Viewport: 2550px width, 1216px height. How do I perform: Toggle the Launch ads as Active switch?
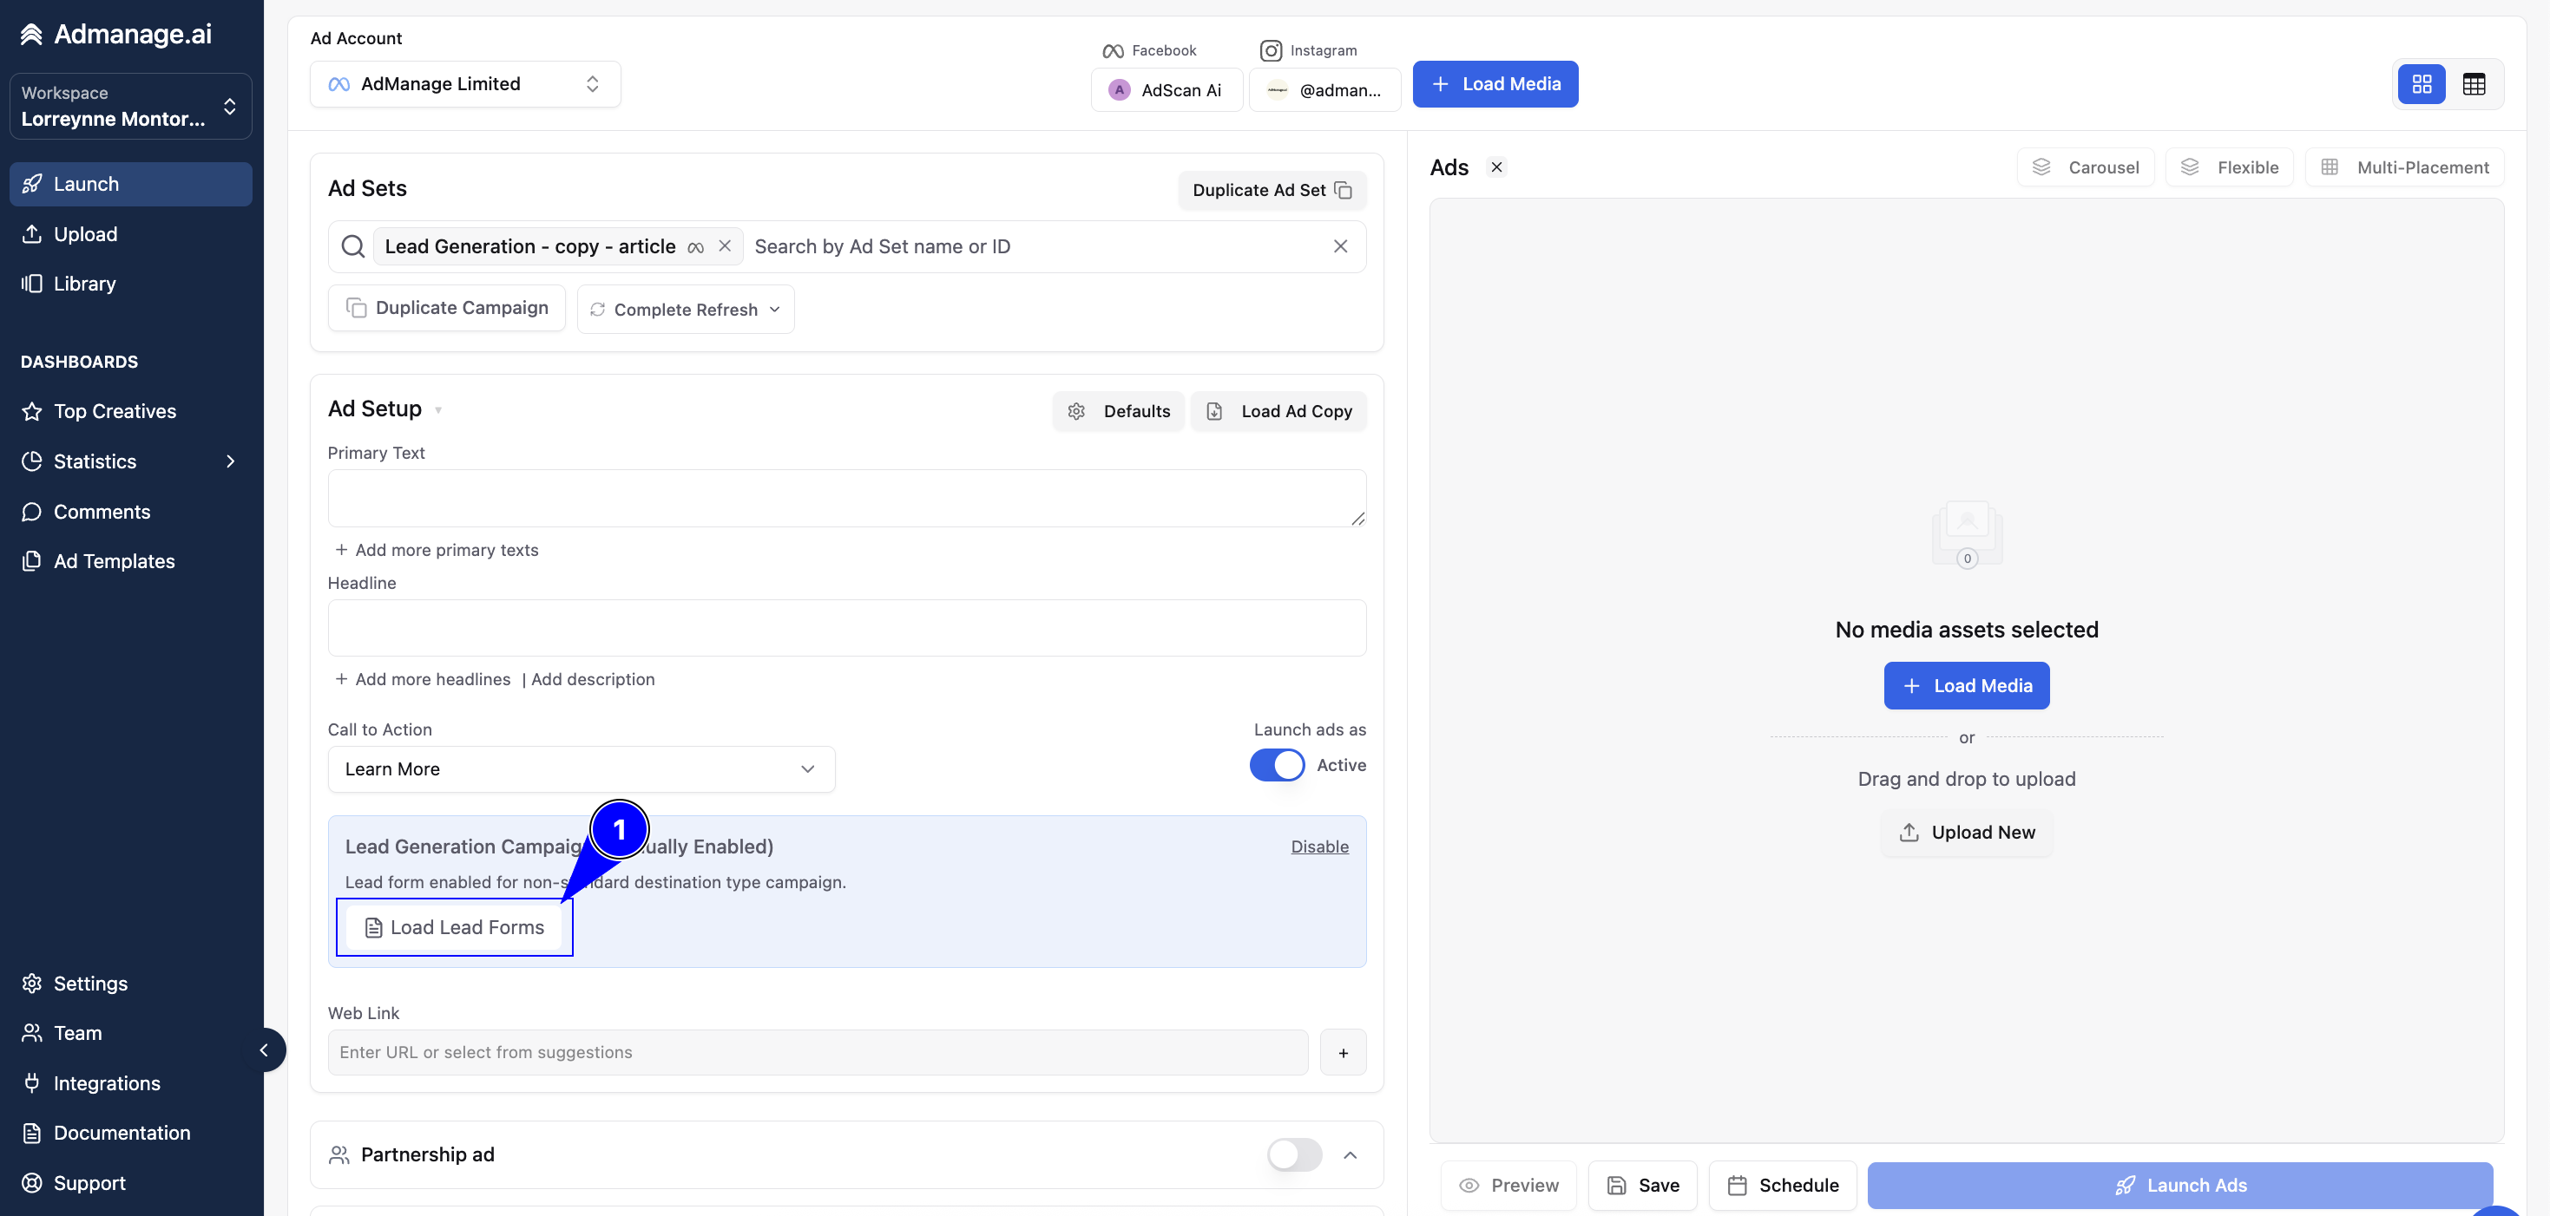tap(1277, 765)
